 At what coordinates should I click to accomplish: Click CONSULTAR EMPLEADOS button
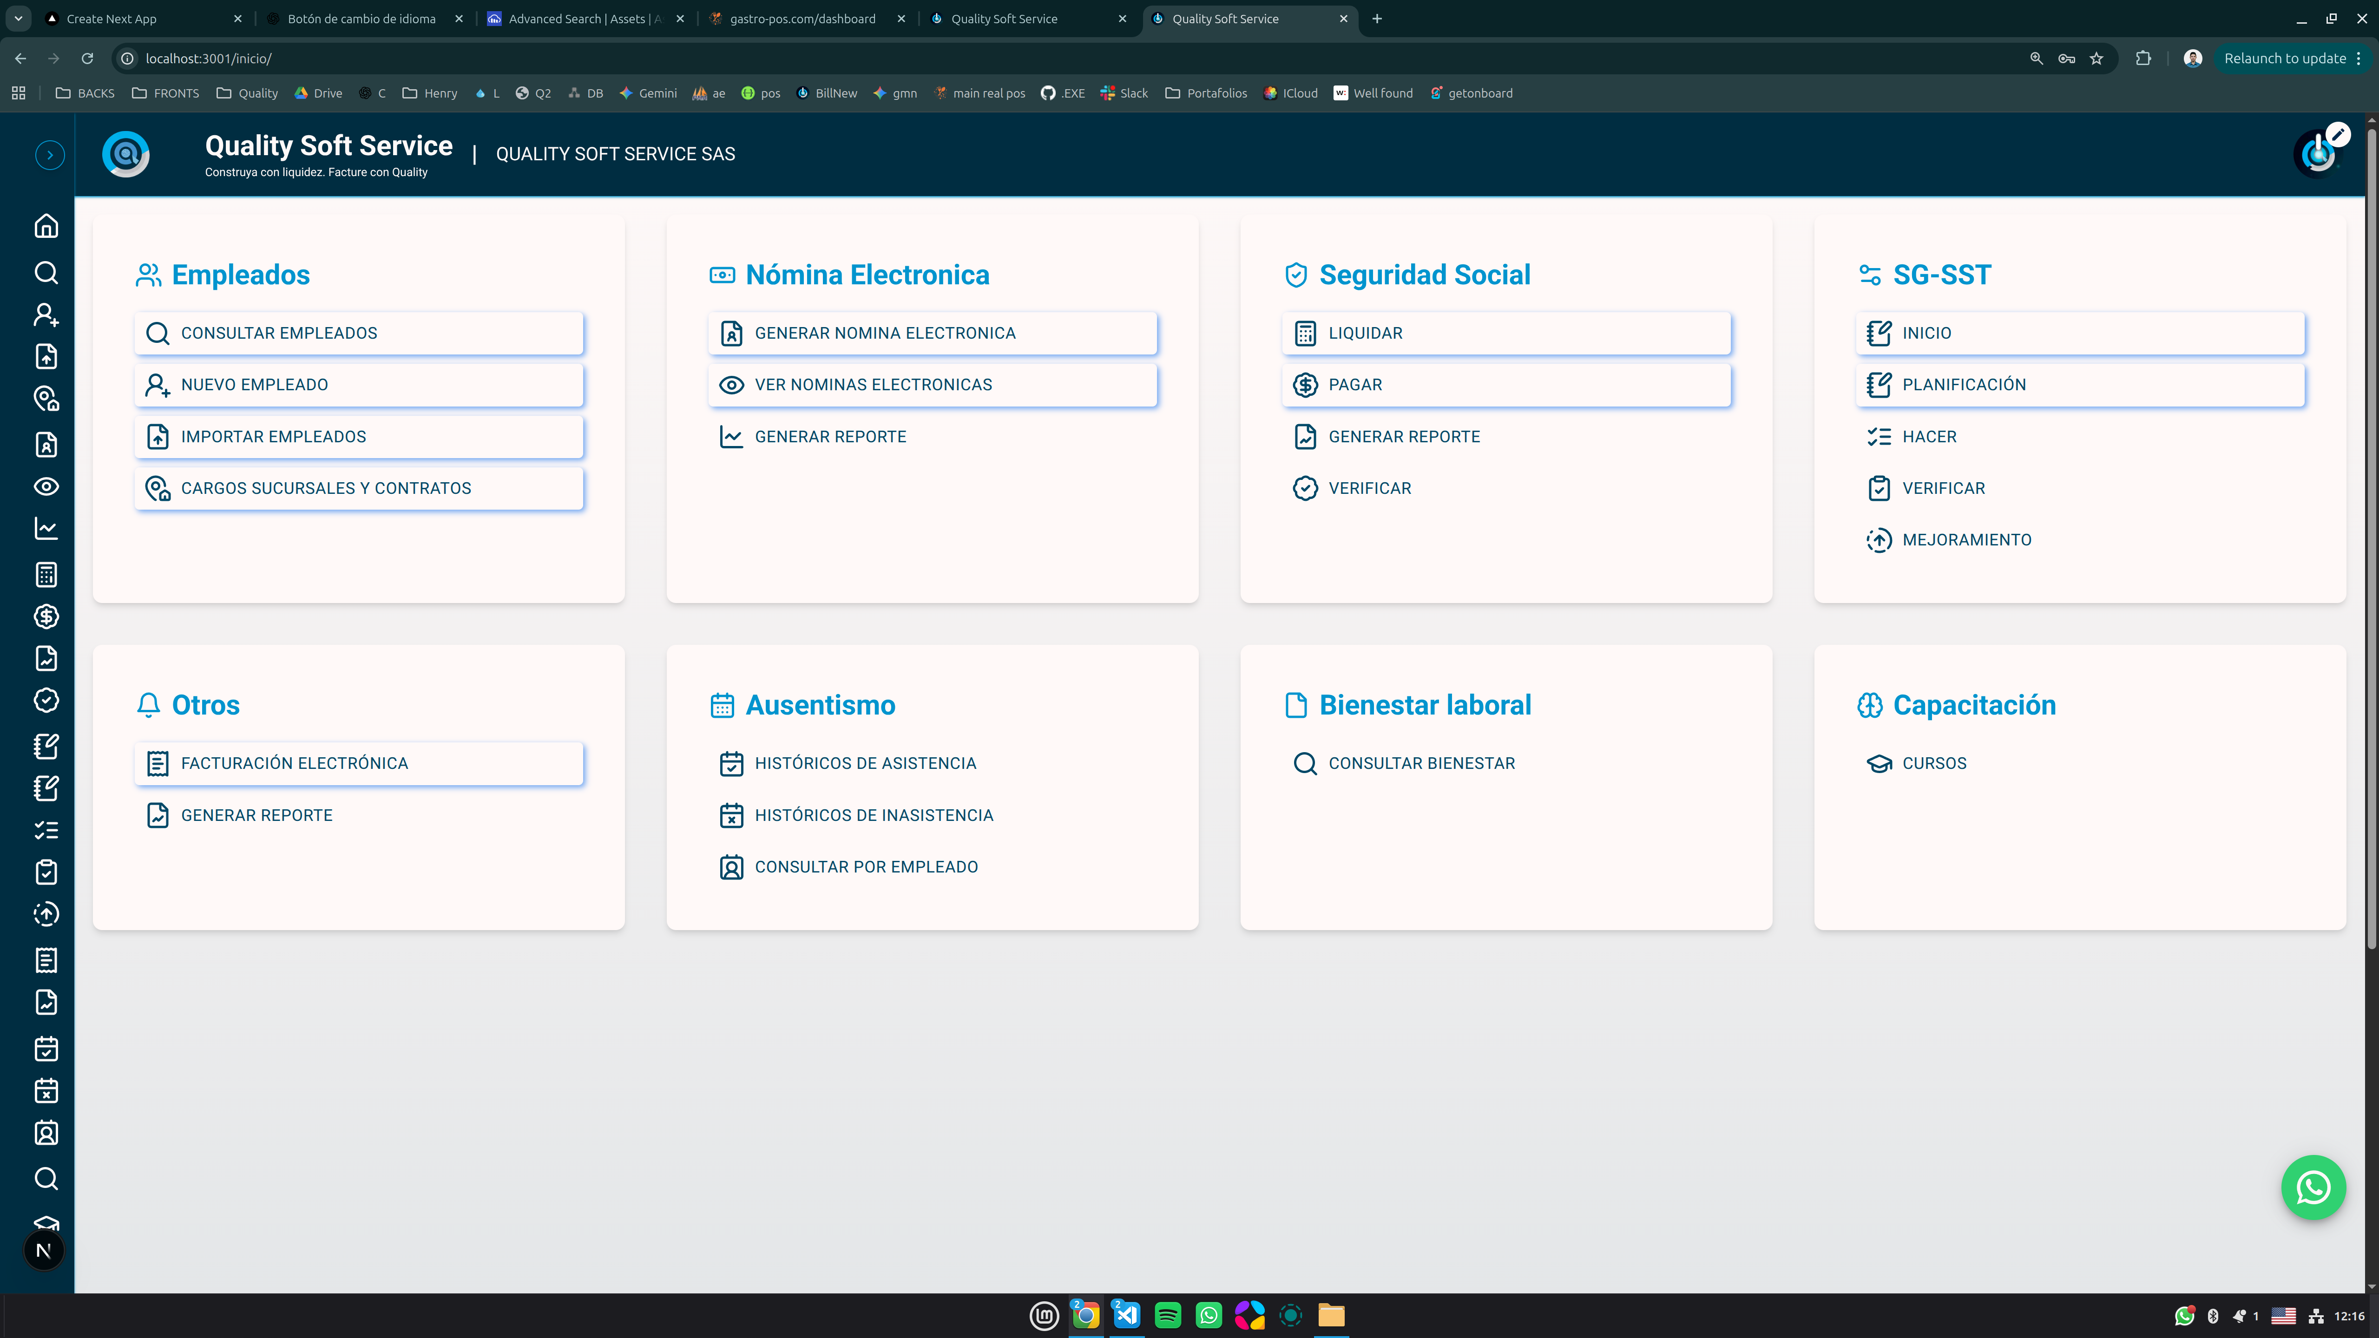359,334
